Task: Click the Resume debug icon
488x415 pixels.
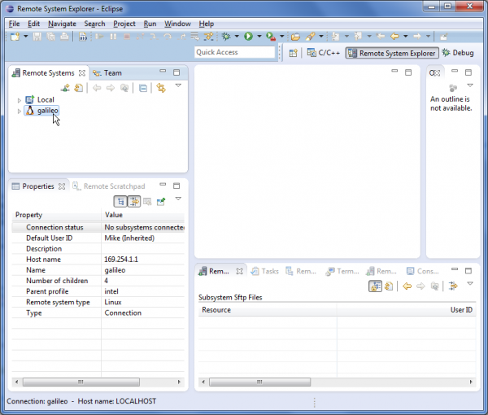Action: point(99,37)
